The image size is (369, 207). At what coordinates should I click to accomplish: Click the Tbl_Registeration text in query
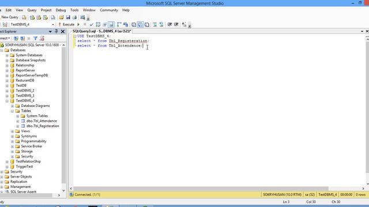128,41
